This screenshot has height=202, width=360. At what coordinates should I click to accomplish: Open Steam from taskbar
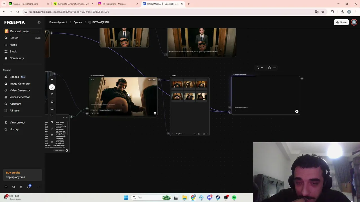click(x=218, y=198)
